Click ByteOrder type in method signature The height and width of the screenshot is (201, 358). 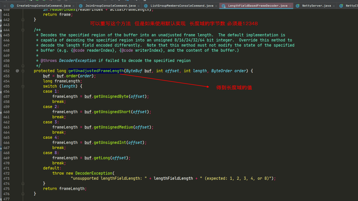coord(222,71)
